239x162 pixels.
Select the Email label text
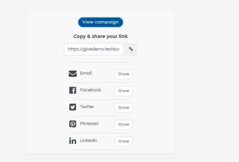(x=86, y=73)
